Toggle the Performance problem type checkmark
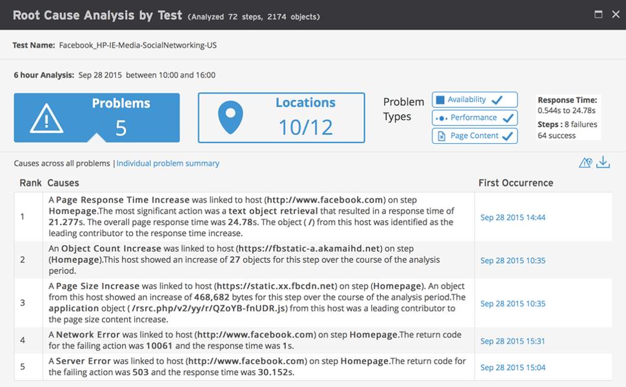Screen dimensions: 626x387 508,118
